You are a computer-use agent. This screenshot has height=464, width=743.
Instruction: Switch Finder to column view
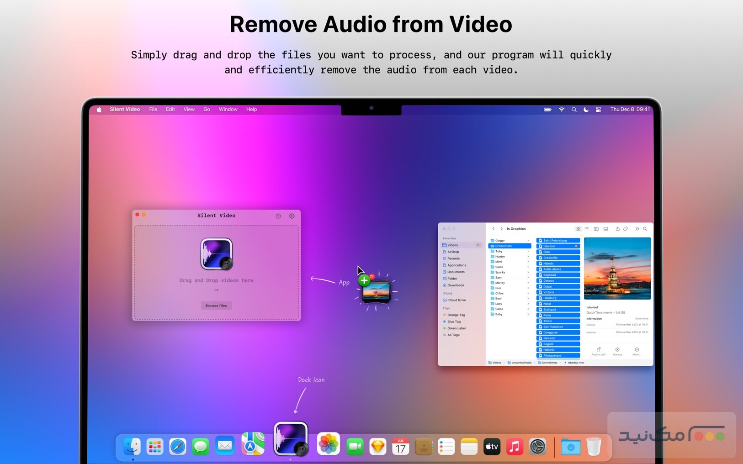click(x=596, y=229)
